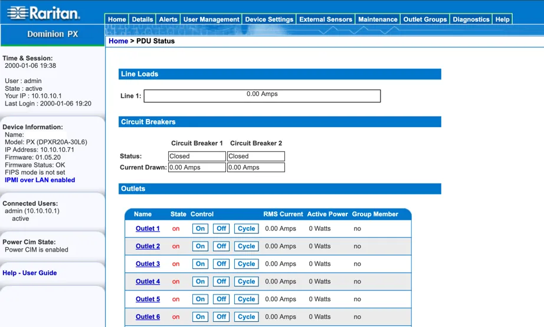Image resolution: width=544 pixels, height=327 pixels.
Task: Open the Home tab
Action: click(117, 19)
